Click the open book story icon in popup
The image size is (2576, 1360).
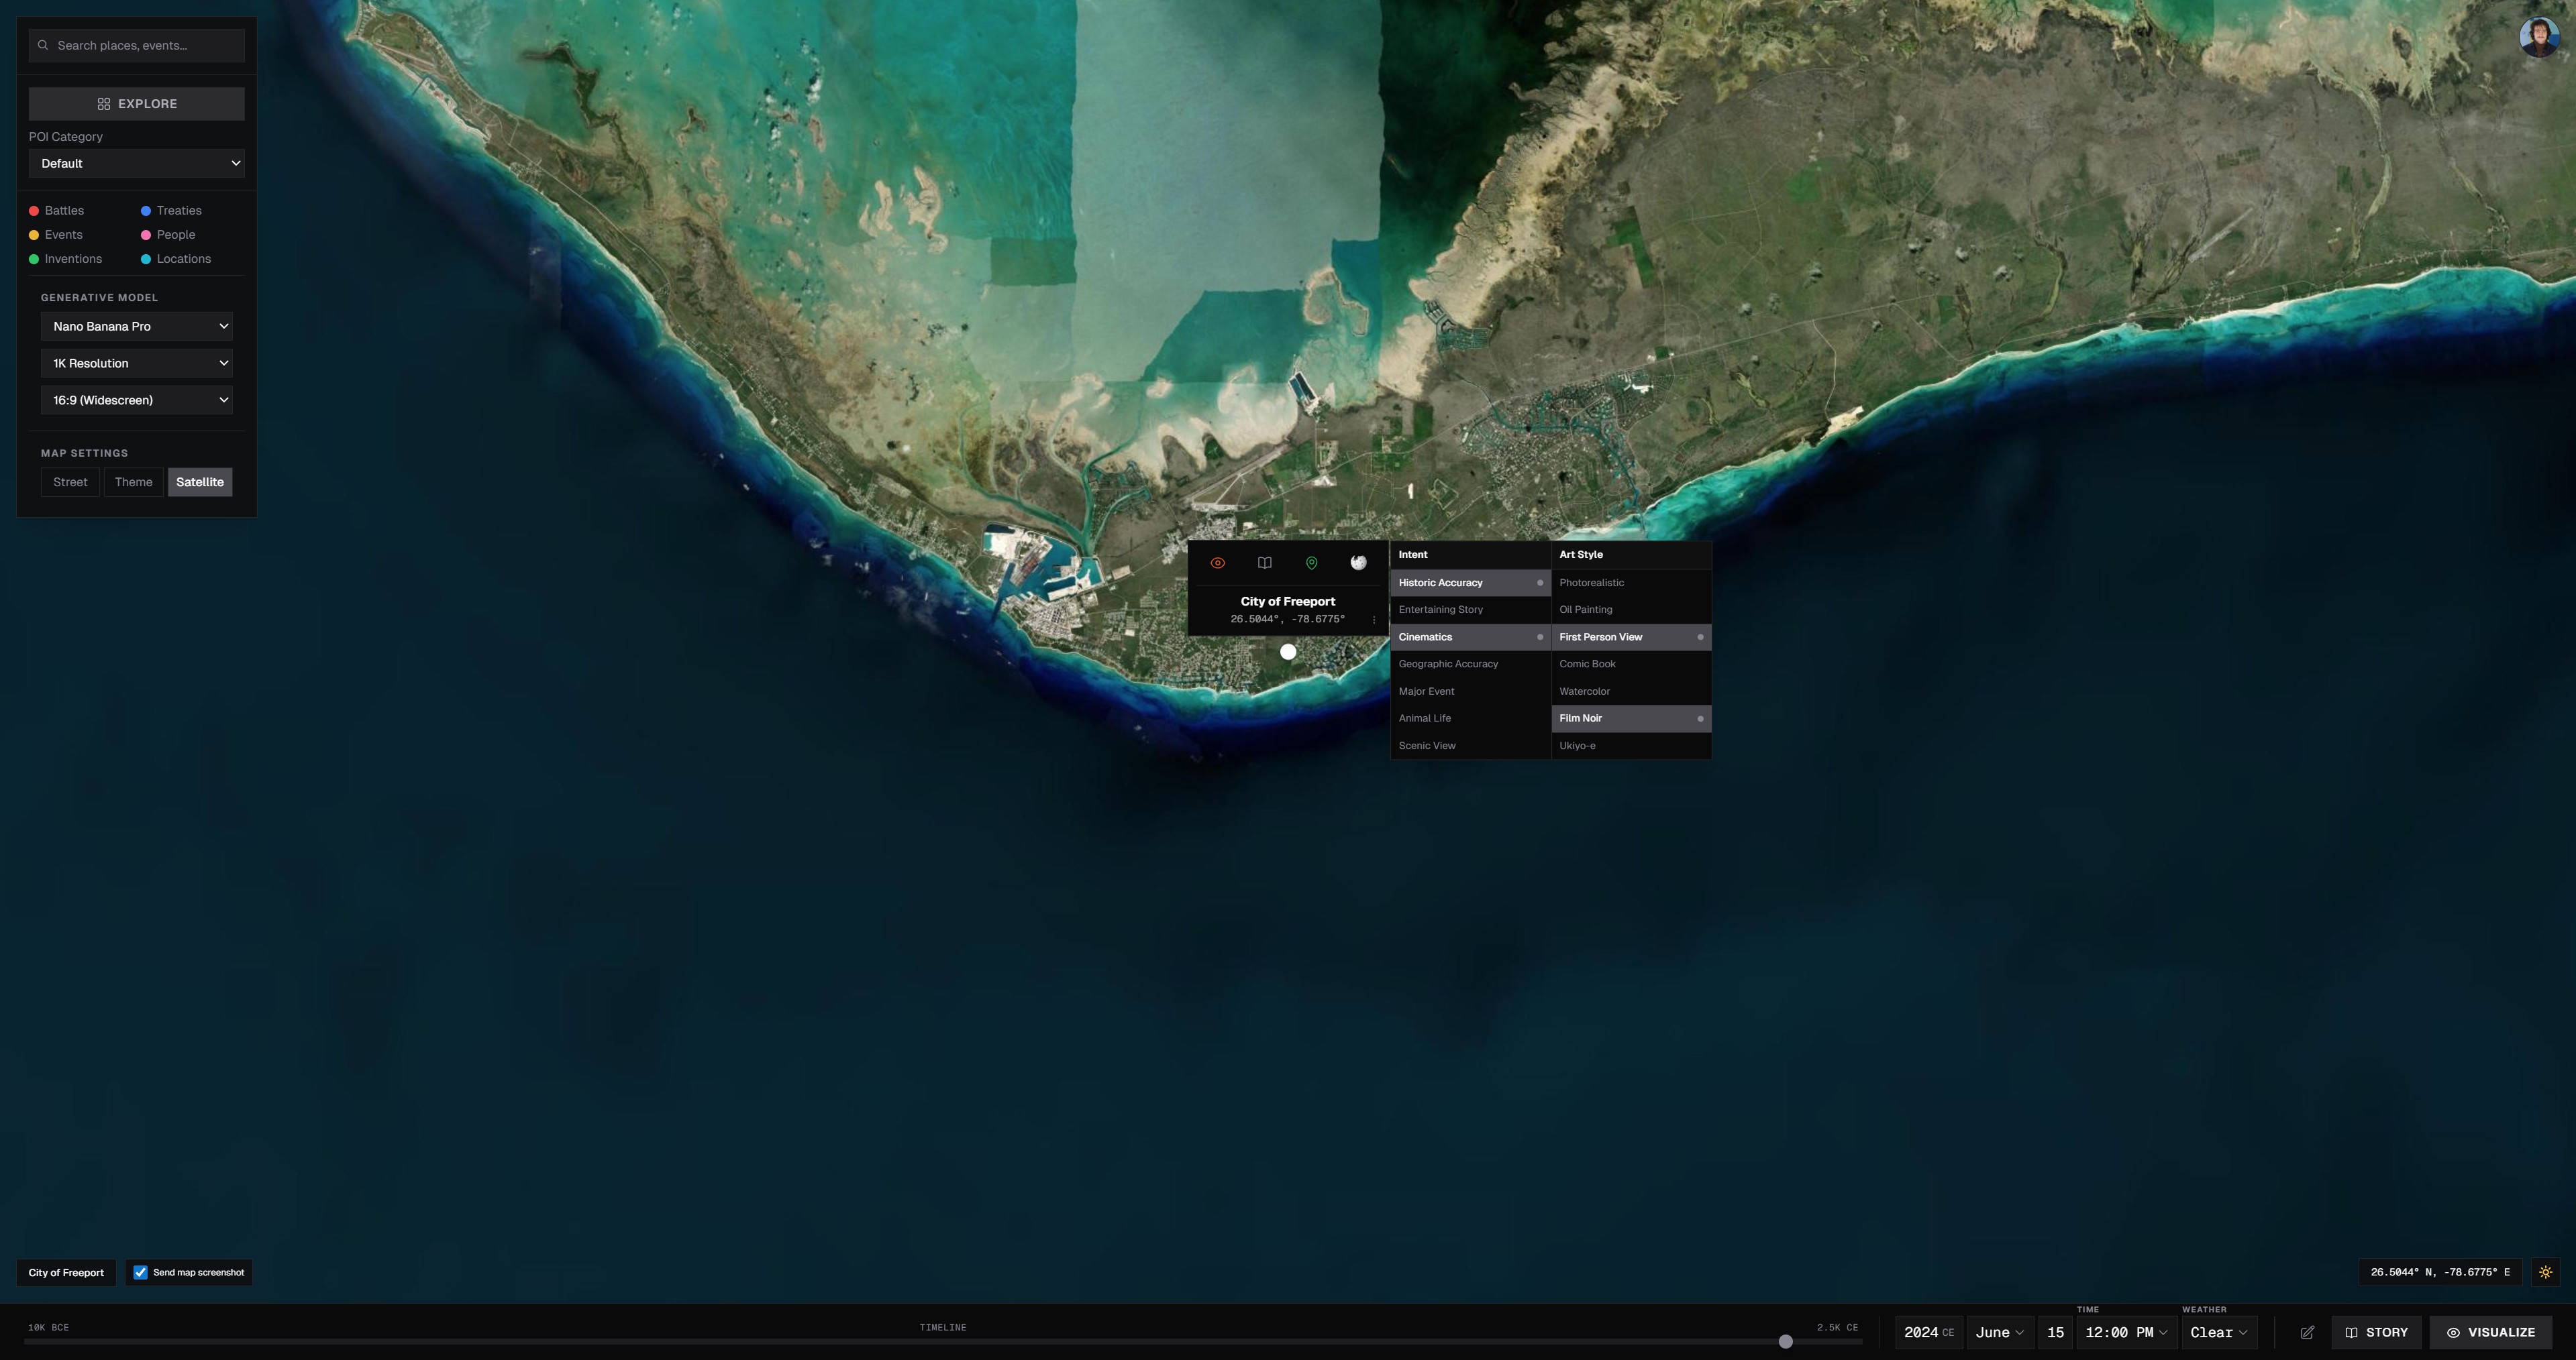(x=1264, y=563)
